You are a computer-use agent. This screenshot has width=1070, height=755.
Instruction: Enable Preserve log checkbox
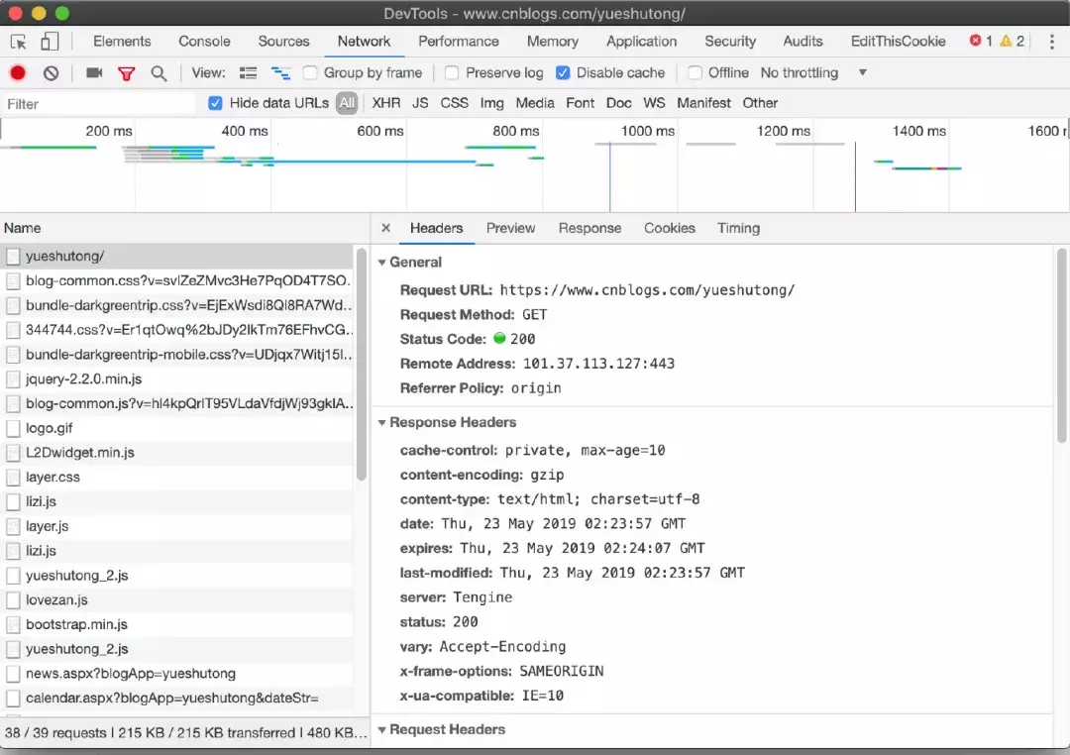(x=451, y=73)
